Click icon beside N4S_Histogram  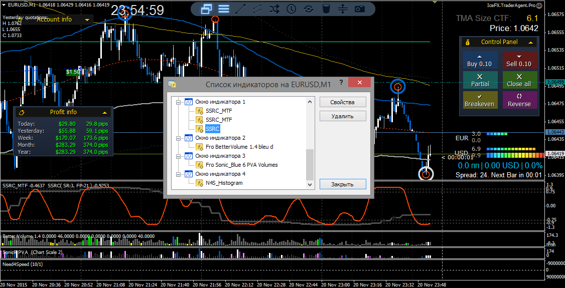point(200,183)
